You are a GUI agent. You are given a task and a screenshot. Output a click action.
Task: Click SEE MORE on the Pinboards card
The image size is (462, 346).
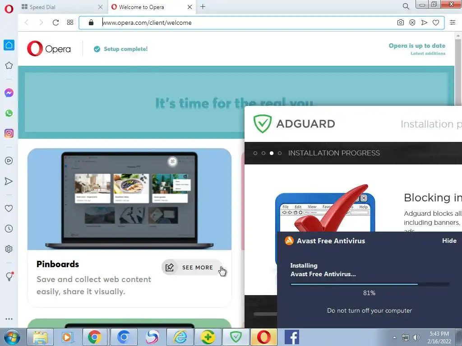(x=192, y=267)
